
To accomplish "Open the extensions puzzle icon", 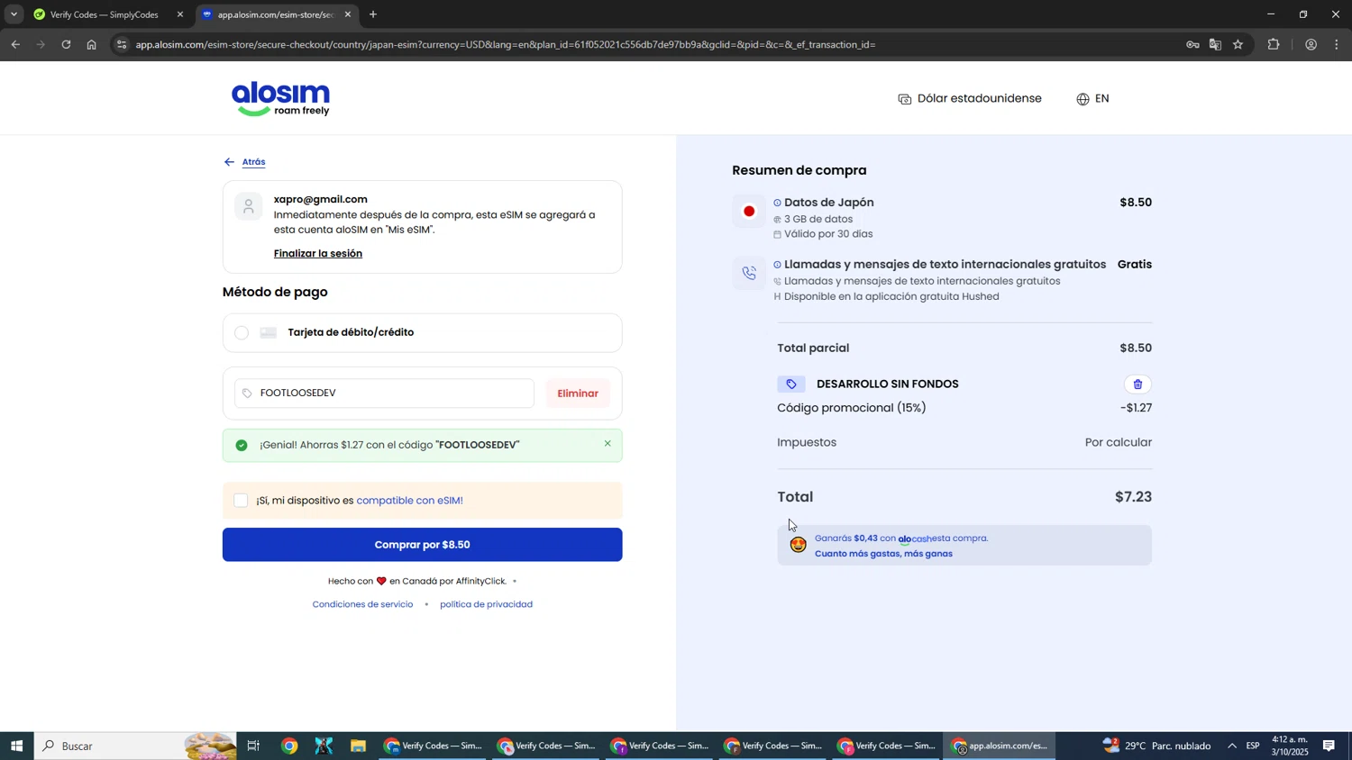I will 1274,45.
